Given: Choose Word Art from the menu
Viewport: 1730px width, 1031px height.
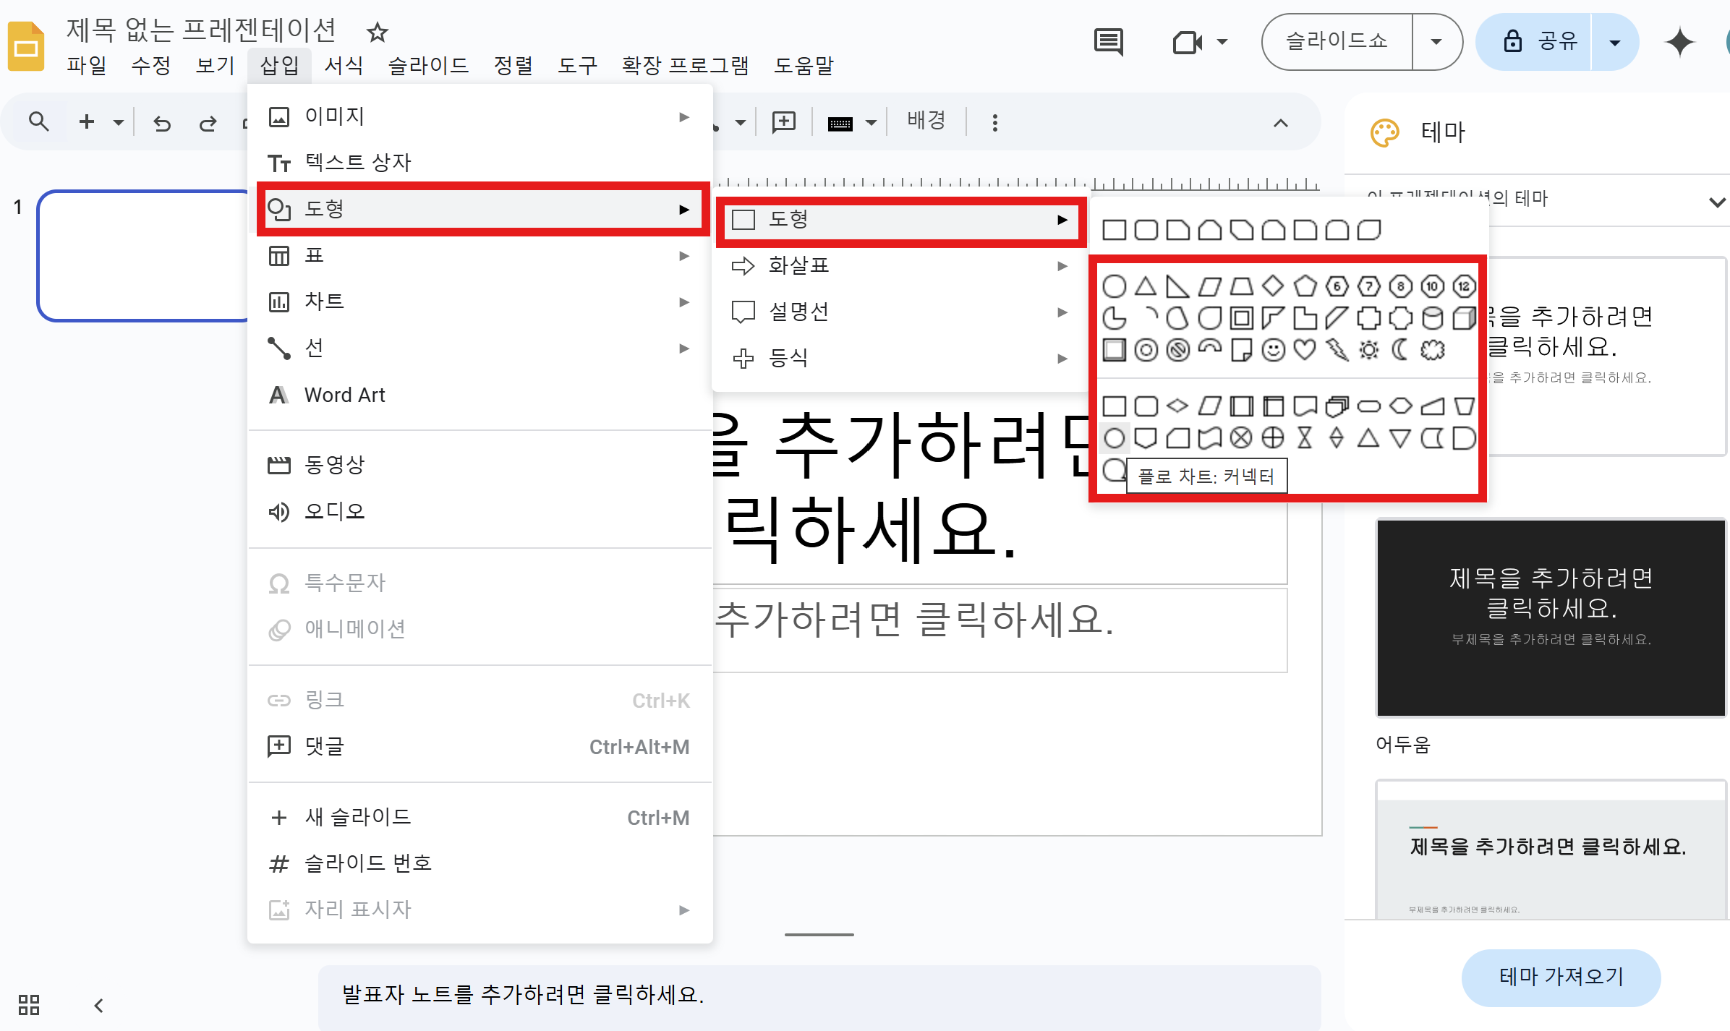Looking at the screenshot, I should (x=480, y=395).
